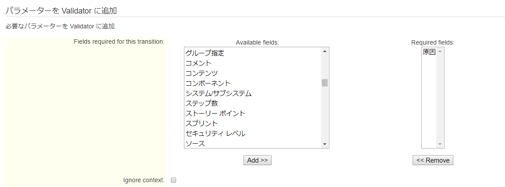This screenshot has height=187, width=505.
Task: Select コメント in Available fields
Action: pyautogui.click(x=253, y=63)
